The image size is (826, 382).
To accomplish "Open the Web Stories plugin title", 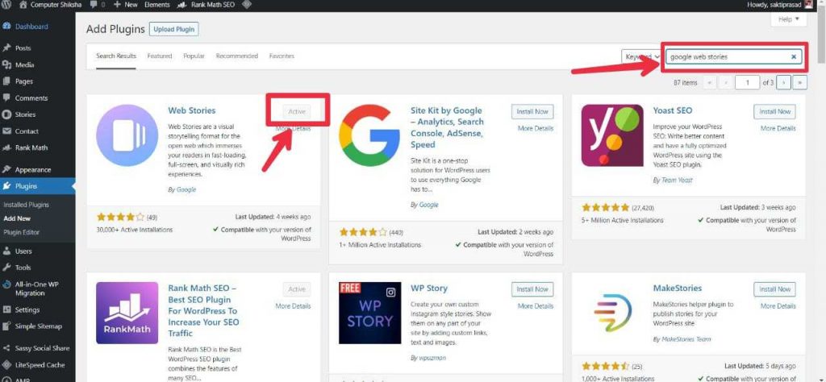I will 192,110.
